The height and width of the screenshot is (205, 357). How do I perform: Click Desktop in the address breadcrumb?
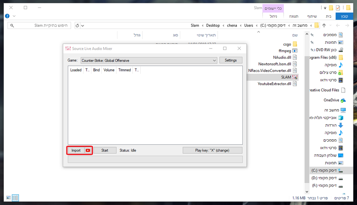[x=213, y=25]
